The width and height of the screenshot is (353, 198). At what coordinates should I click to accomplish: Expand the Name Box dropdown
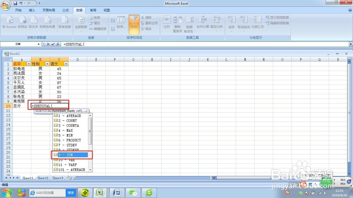coord(38,44)
